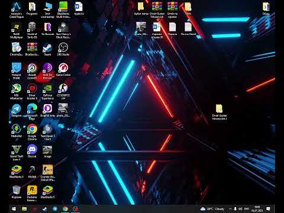Open the purple D icon shortcut
The height and width of the screenshot is (213, 284).
pos(47,111)
